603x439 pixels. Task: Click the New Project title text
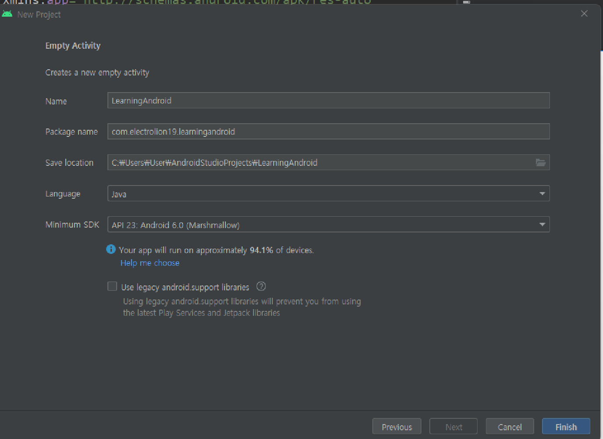point(39,14)
